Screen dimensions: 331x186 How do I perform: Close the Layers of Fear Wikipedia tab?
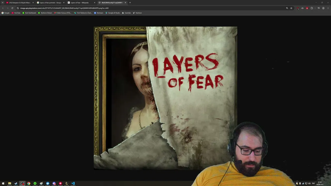tap(95, 3)
